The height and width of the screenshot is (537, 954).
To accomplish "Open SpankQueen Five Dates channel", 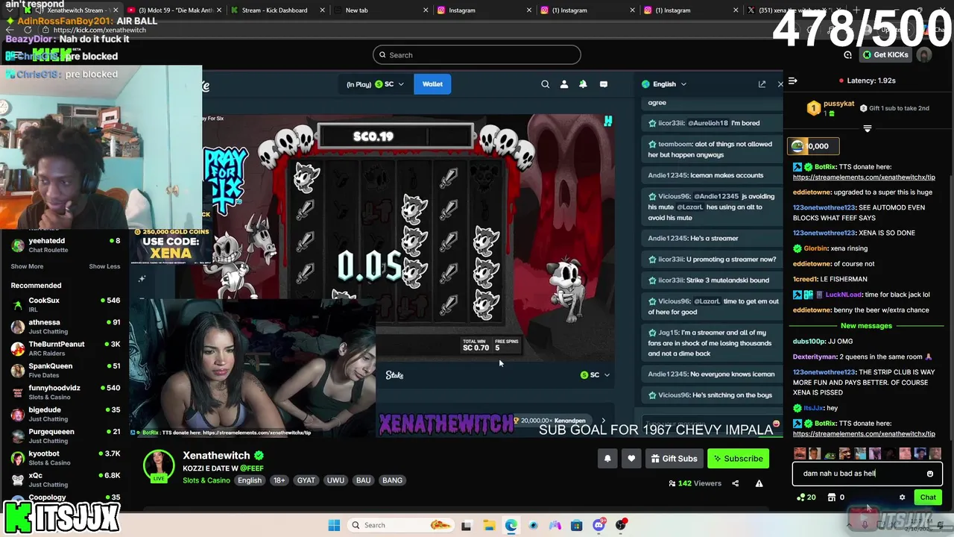I will (x=64, y=371).
